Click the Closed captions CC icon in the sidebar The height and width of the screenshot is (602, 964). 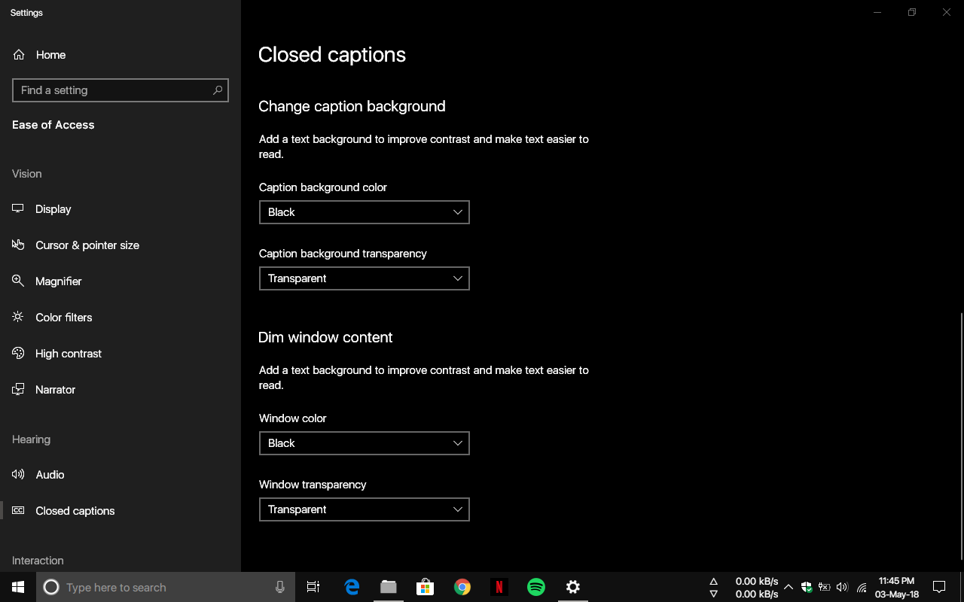(x=18, y=510)
